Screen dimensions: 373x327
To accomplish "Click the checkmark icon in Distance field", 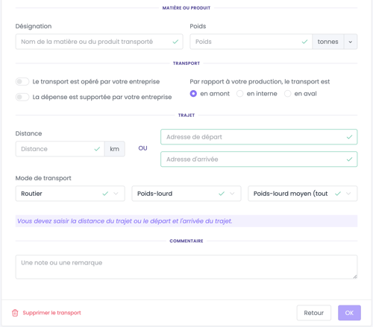I will tap(97, 149).
